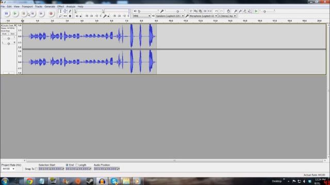Image resolution: width=330 pixels, height=185 pixels.
Task: Open the Tracks menu
Action: tap(39, 7)
